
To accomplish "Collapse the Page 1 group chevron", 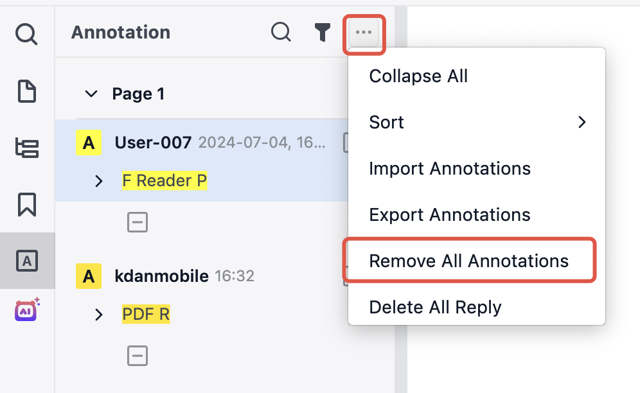I will pos(91,94).
